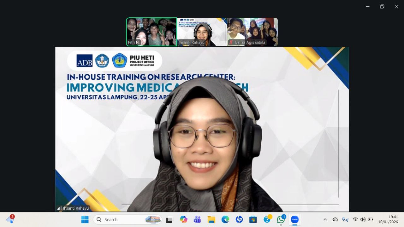Open Microsoft Teams from the taskbar
Viewport: 404px width, 227px height.
pyautogui.click(x=197, y=219)
